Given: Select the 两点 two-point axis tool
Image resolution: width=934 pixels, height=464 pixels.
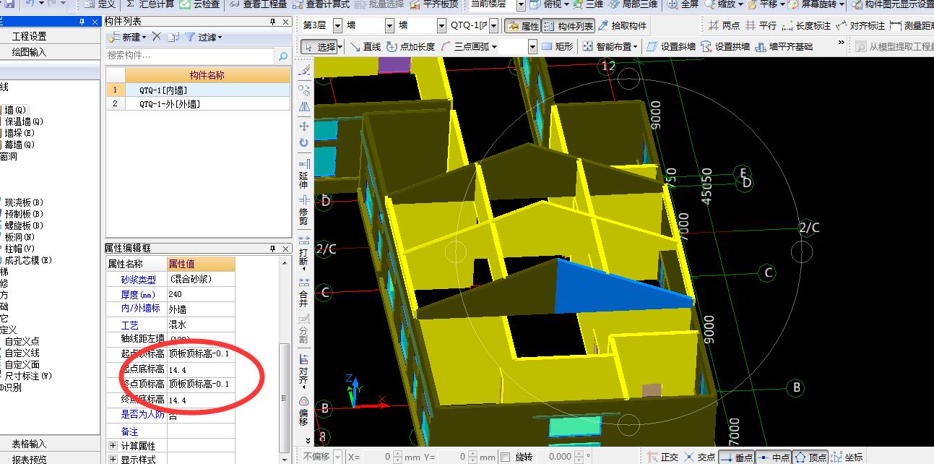Looking at the screenshot, I should pyautogui.click(x=725, y=26).
